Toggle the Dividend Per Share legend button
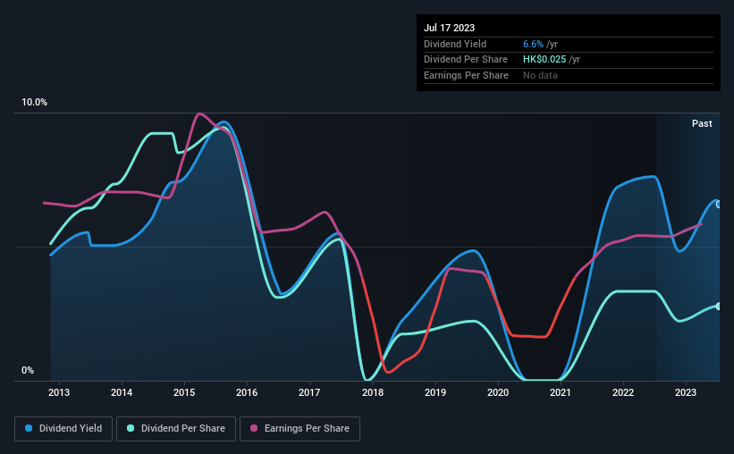Viewport: 734px width, 454px height. pos(176,428)
